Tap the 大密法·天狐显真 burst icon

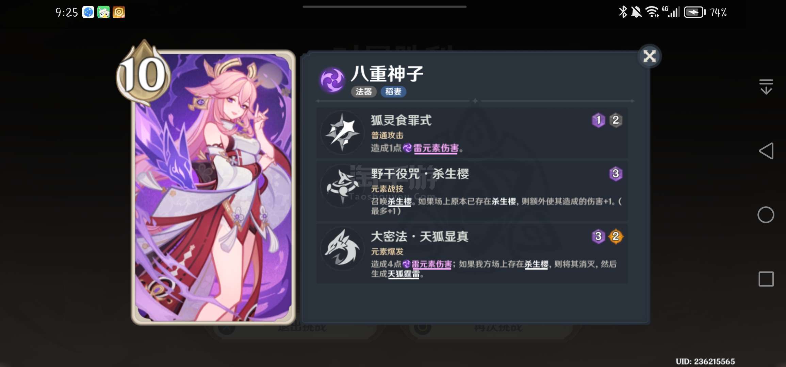(342, 249)
